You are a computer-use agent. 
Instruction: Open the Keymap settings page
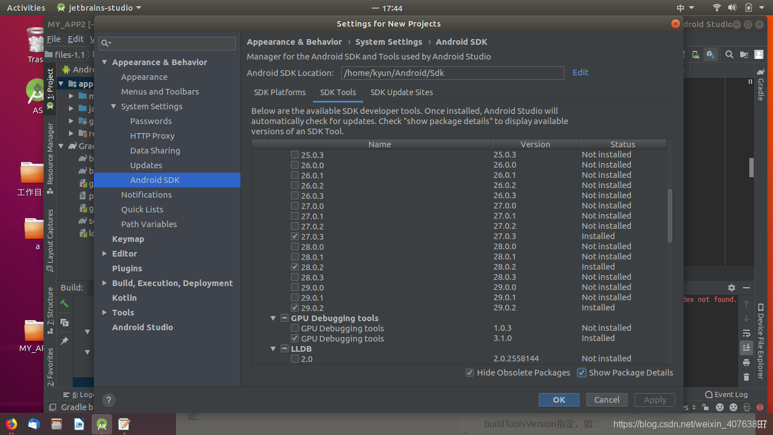[x=128, y=239]
